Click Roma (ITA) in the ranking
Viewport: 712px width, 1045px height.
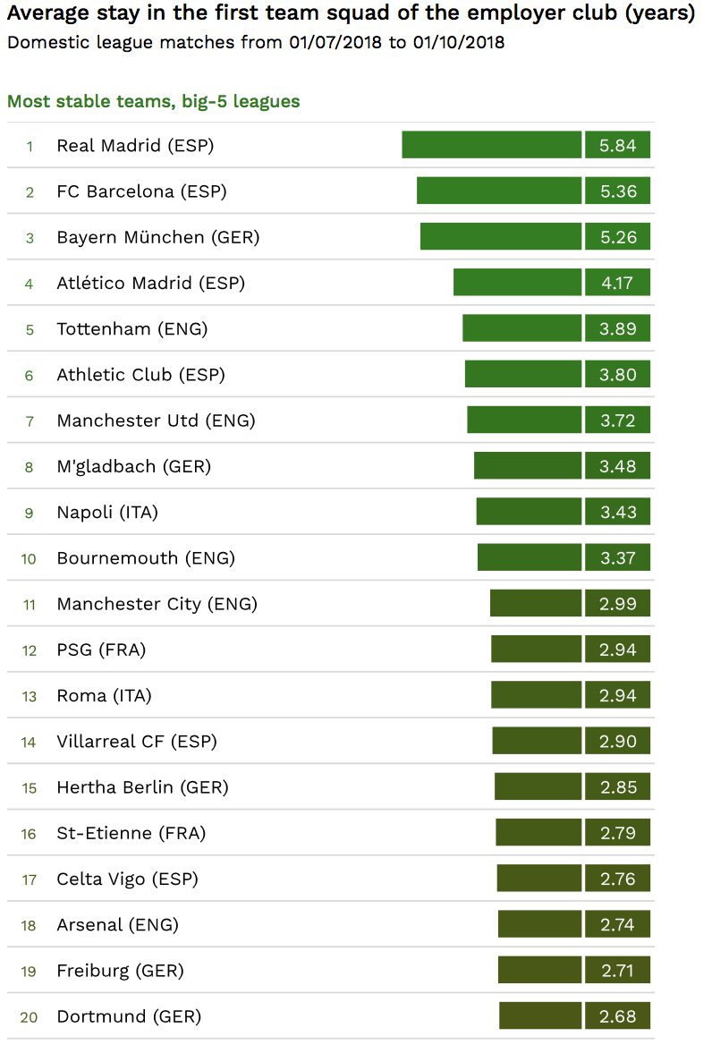[104, 695]
